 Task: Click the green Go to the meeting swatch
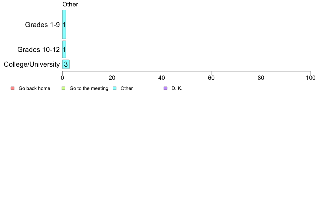tap(63, 88)
